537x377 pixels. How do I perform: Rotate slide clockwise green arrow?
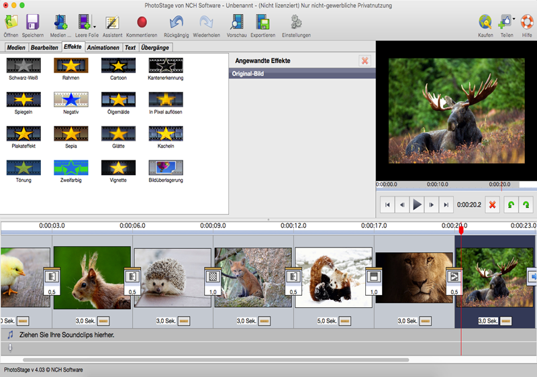[x=526, y=205]
